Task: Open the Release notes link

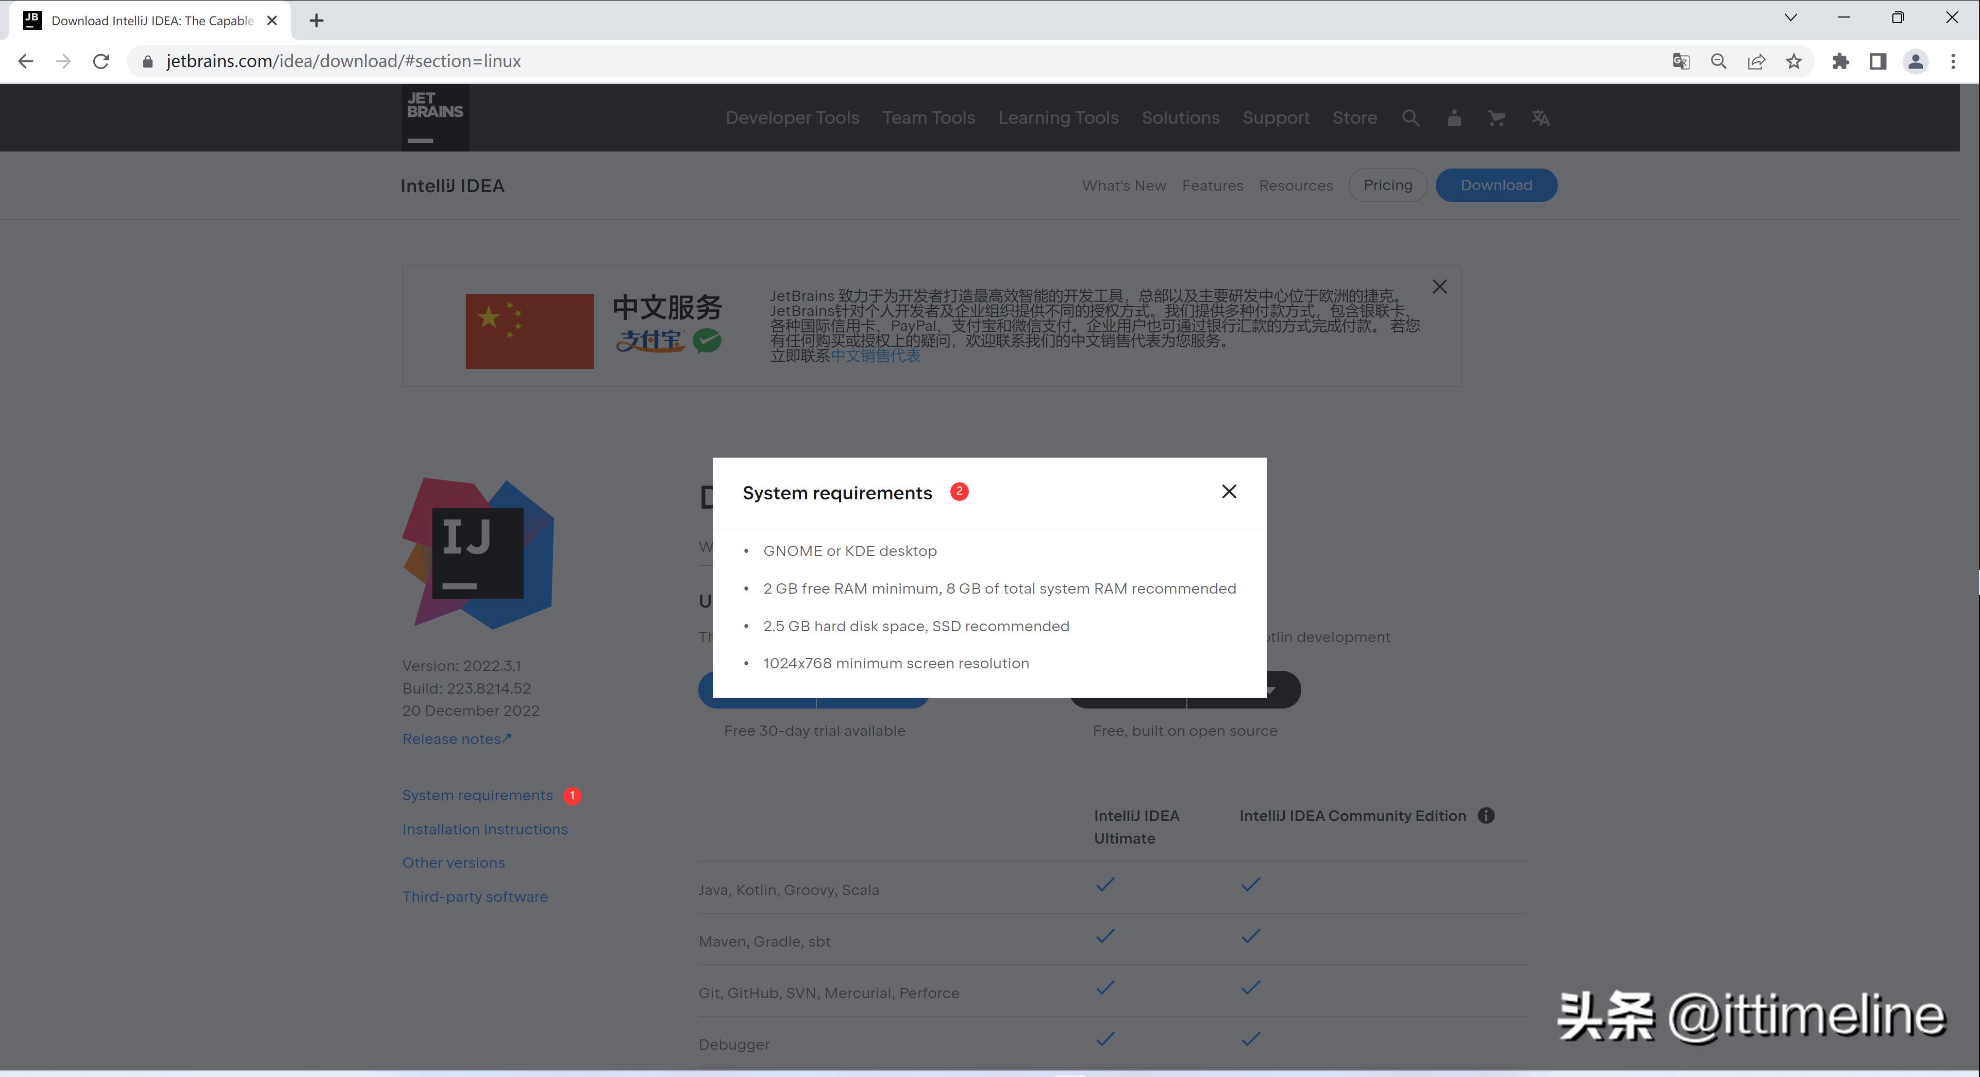Action: [456, 739]
